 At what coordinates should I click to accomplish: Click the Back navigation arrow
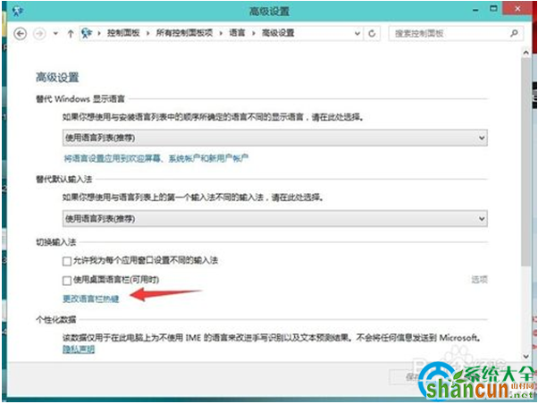21,34
